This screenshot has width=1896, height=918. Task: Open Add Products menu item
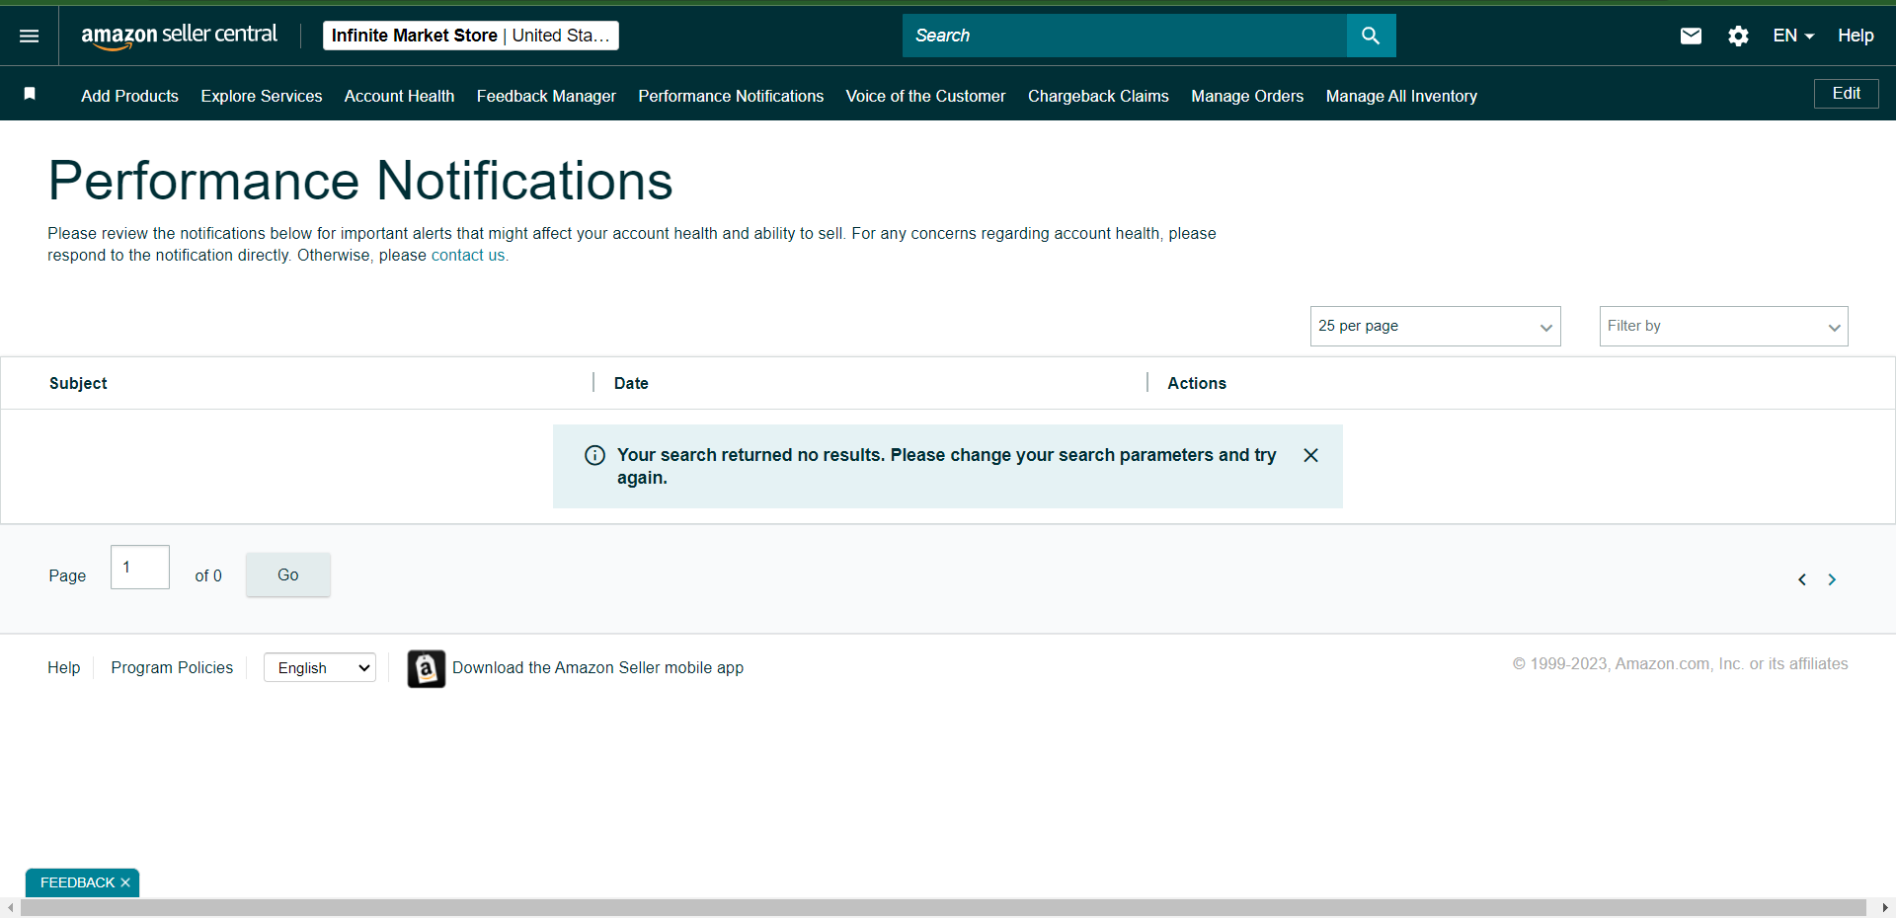pos(129,96)
